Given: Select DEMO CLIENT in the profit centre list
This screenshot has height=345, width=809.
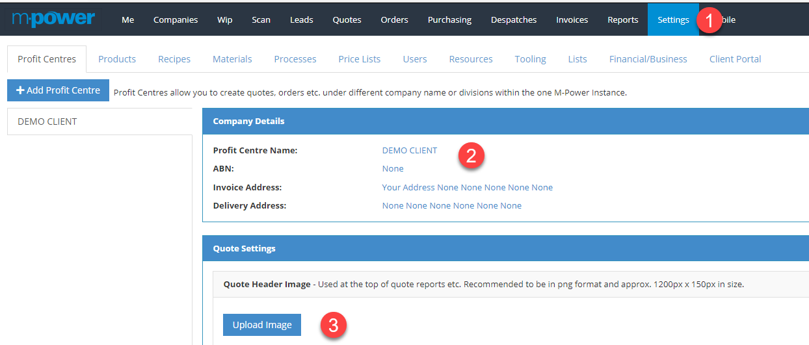Looking at the screenshot, I should pos(99,121).
